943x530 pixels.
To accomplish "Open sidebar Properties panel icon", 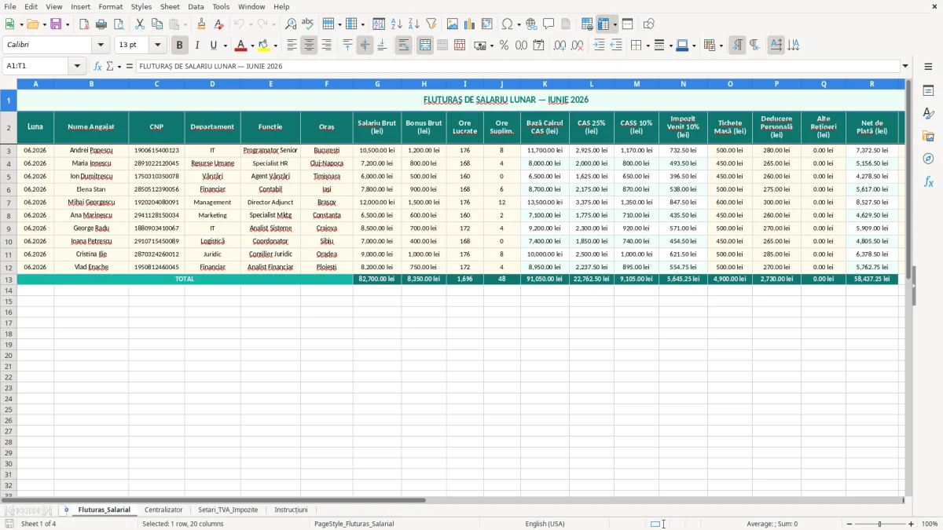I will 928,91.
